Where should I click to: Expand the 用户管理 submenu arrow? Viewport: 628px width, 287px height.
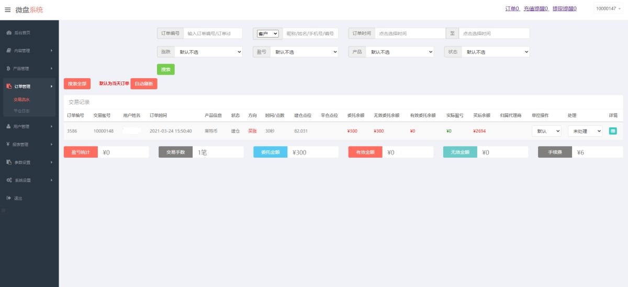click(x=51, y=126)
